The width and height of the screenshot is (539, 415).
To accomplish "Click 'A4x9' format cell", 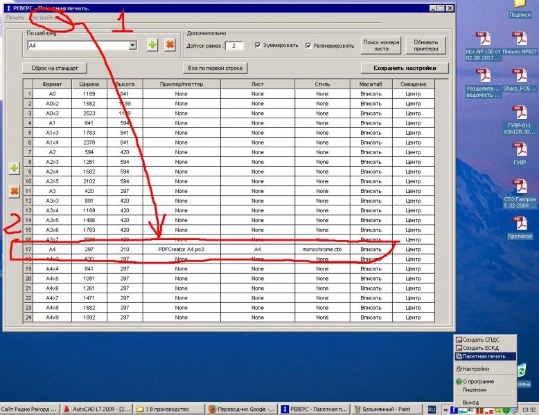I will [x=52, y=317].
